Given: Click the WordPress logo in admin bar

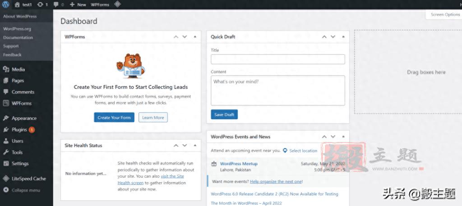Looking at the screenshot, I should [x=5, y=4].
